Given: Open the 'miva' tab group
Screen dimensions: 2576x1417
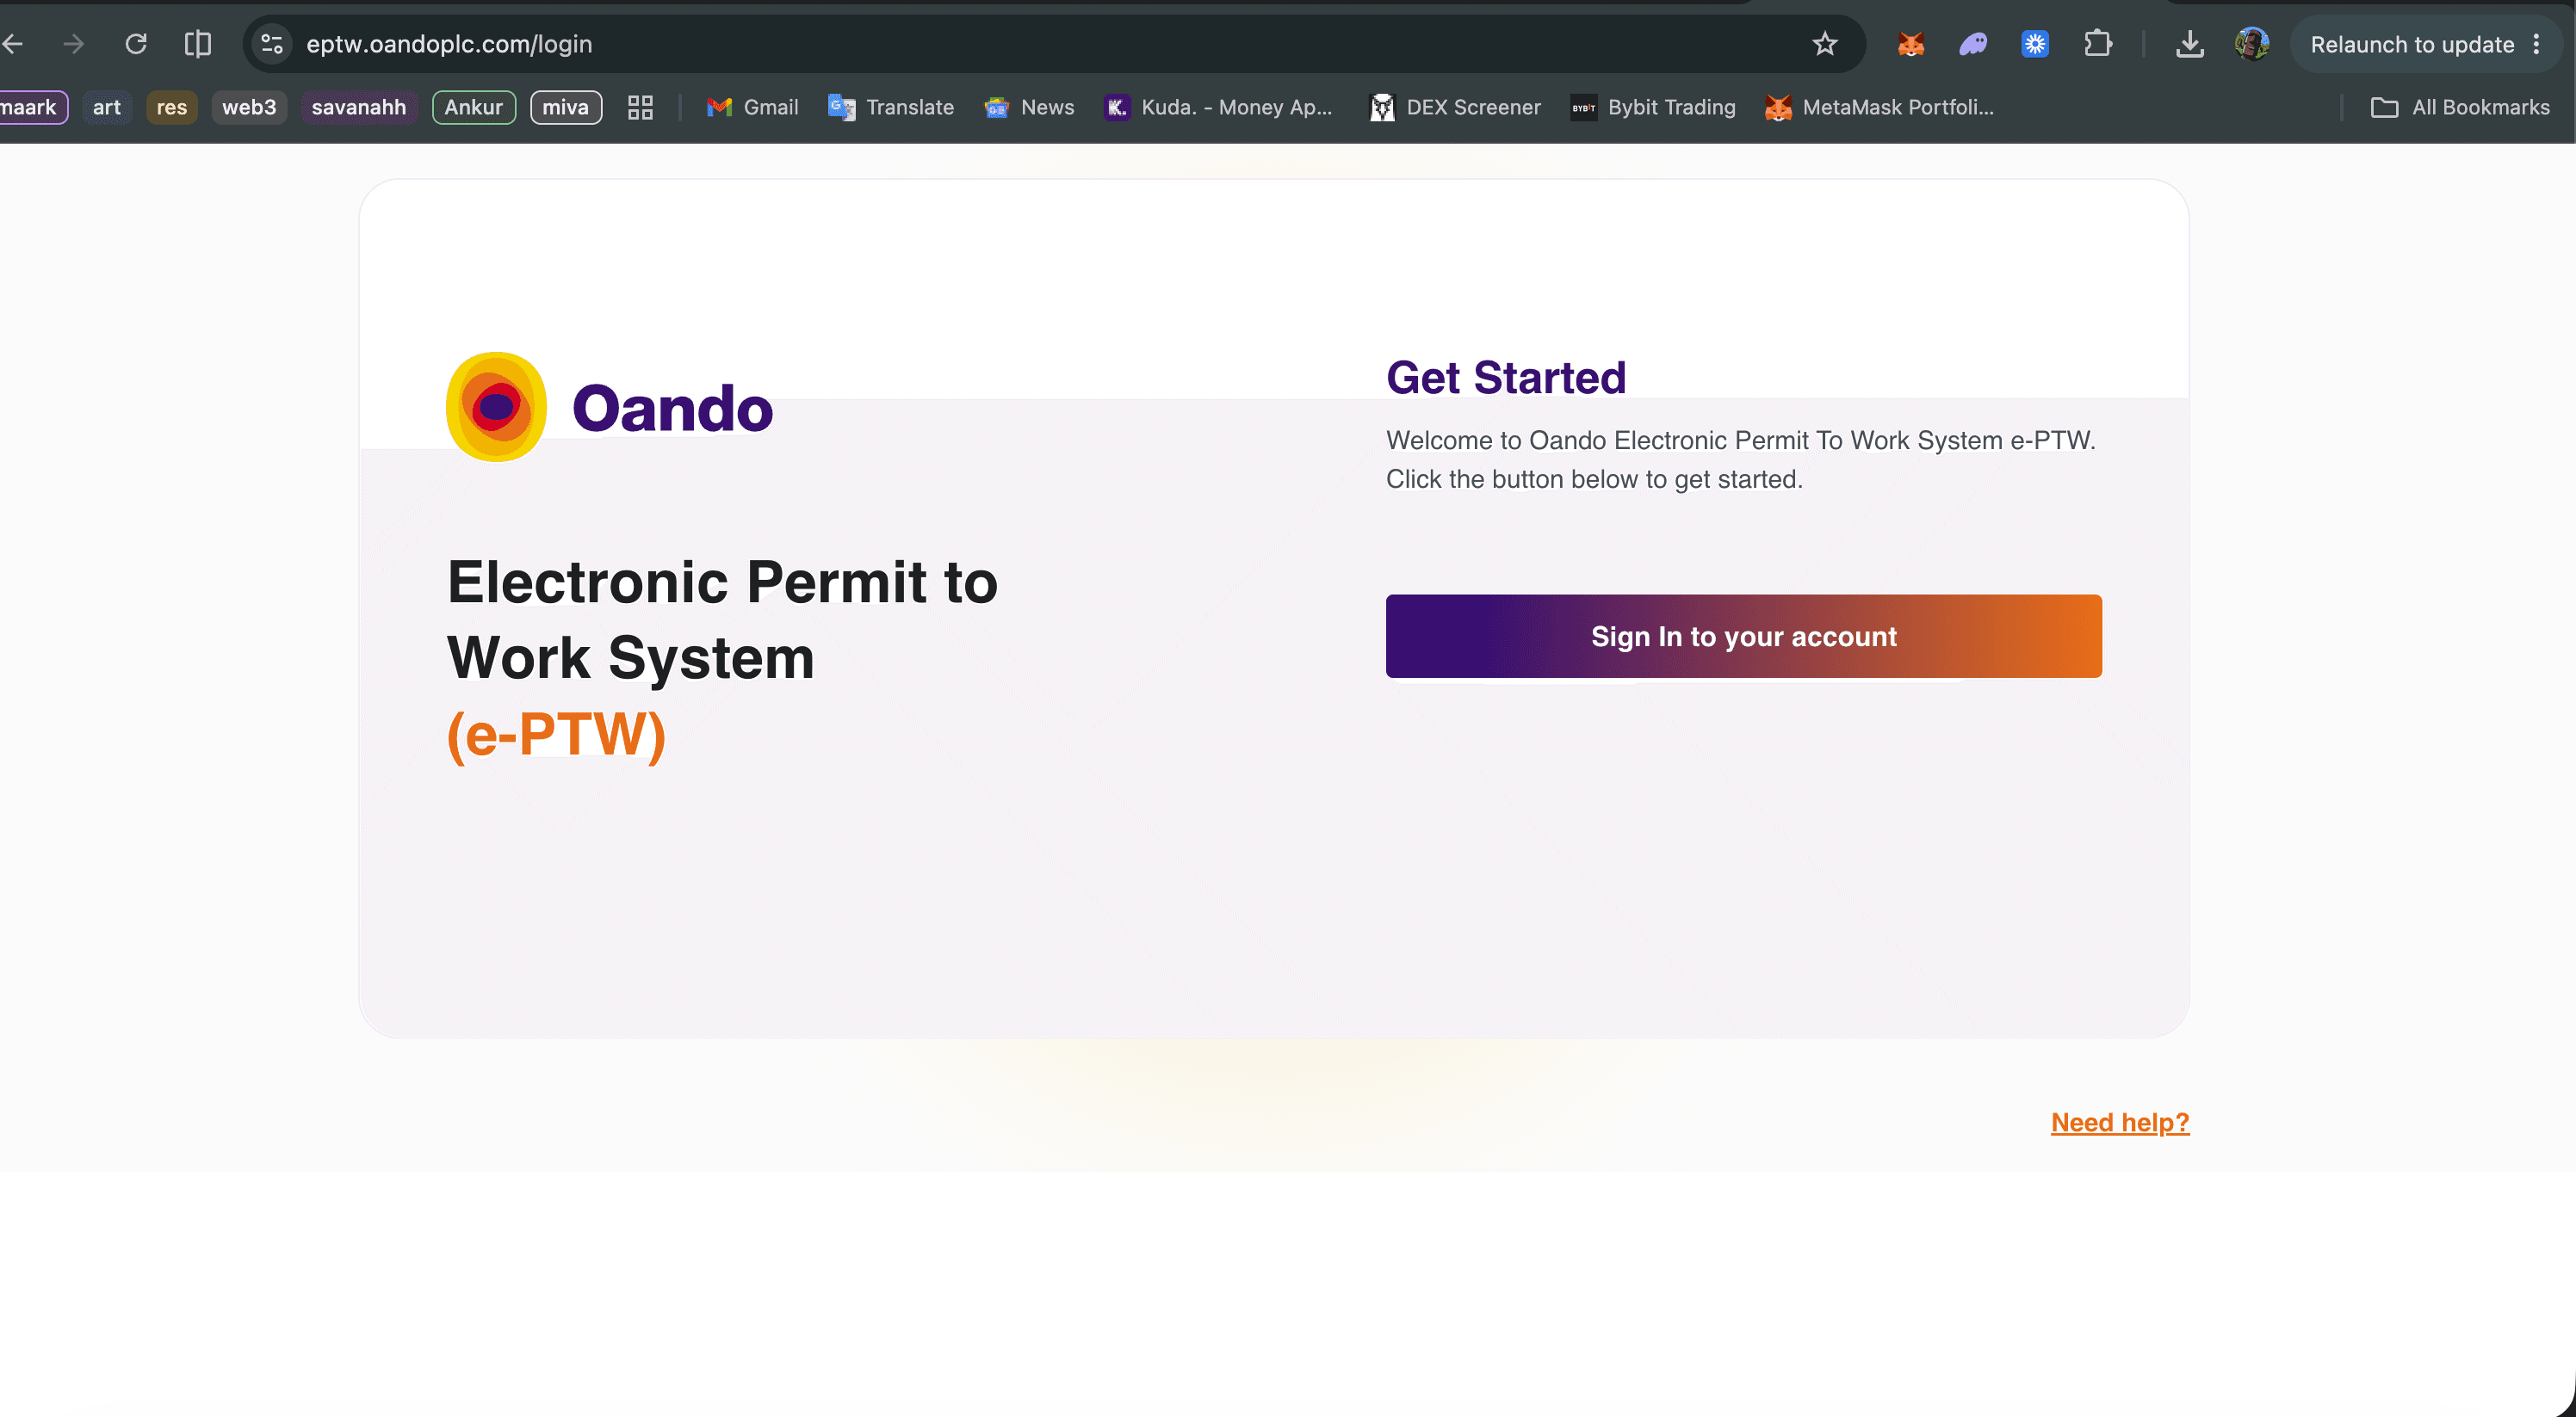Looking at the screenshot, I should pyautogui.click(x=566, y=107).
